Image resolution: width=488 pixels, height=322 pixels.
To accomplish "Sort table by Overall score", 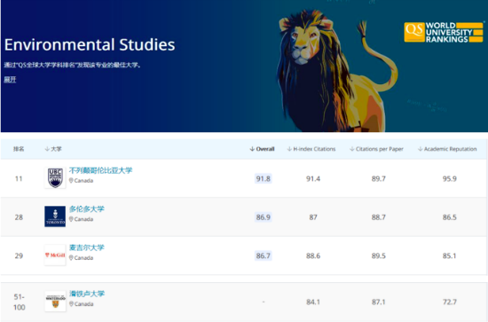I will (x=262, y=149).
